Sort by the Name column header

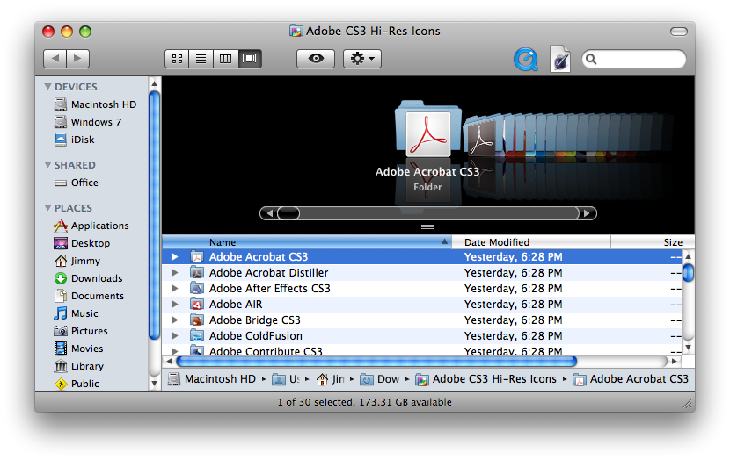pos(307,242)
